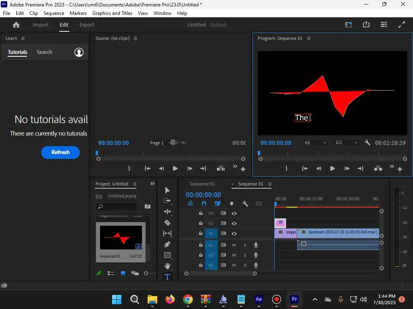Expand Project panel overflow chevrons
Image resolution: width=413 pixels, height=309 pixels.
click(x=152, y=183)
